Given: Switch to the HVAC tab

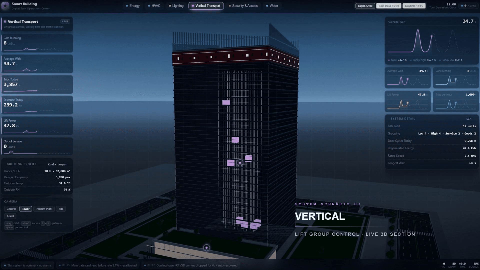Looking at the screenshot, I should (x=154, y=6).
